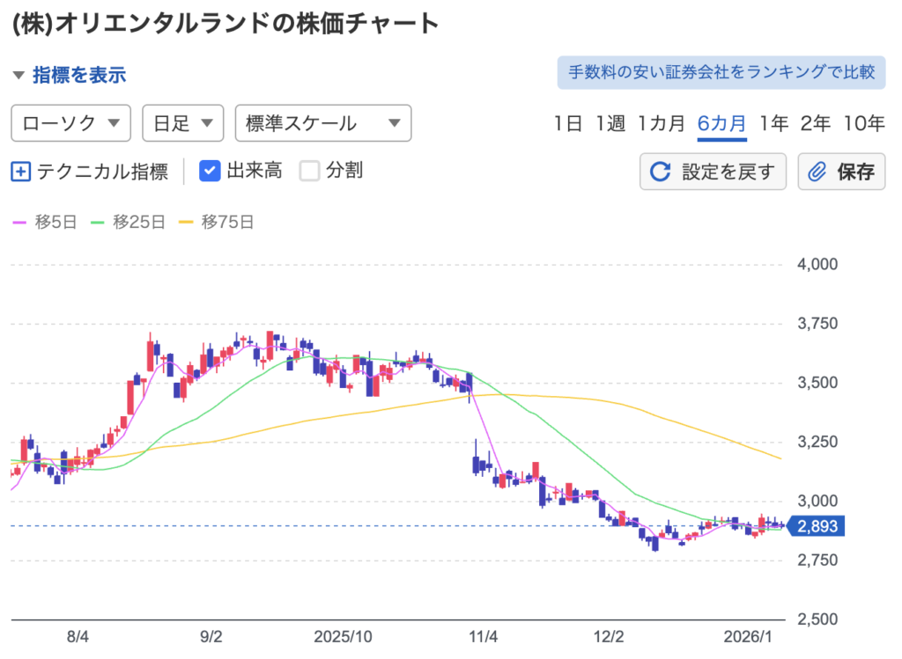This screenshot has width=902, height=659.
Task: Toggle the 出来高 volume checkbox
Action: (x=210, y=171)
